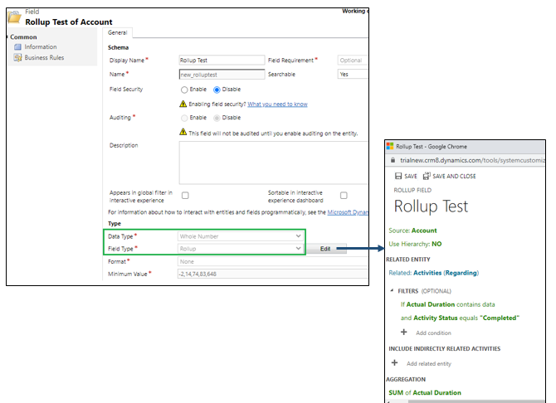This screenshot has height=403, width=556.
Task: Click the Save and Close icon
Action: pos(427,176)
